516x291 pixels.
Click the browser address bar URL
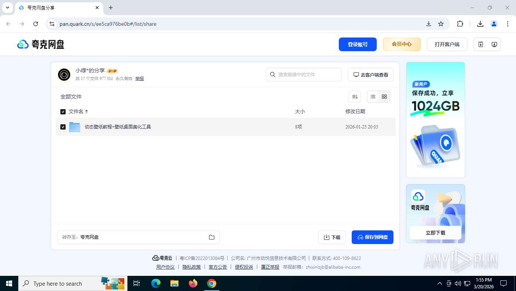[108, 24]
